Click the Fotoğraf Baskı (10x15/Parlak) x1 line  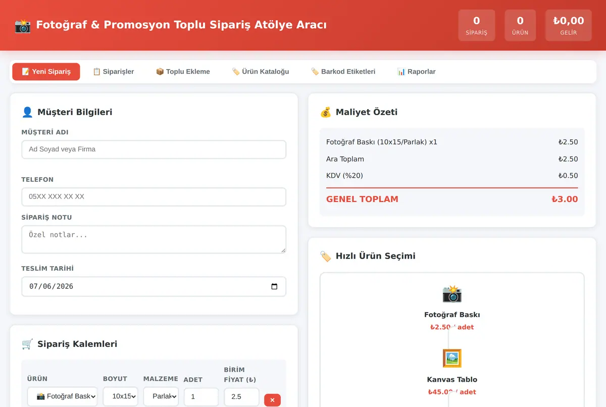pos(452,142)
